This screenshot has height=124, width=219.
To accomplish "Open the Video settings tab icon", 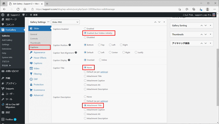I will click(31, 69).
